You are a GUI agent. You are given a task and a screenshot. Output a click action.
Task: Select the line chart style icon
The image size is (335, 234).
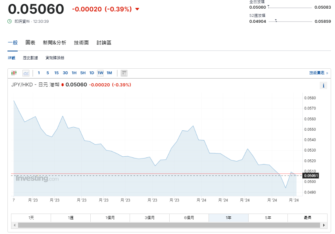(x=25, y=73)
